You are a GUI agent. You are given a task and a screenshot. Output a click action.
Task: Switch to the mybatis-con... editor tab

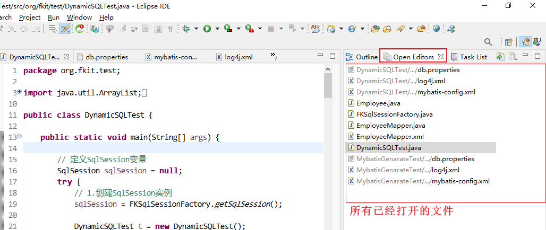[x=171, y=57]
